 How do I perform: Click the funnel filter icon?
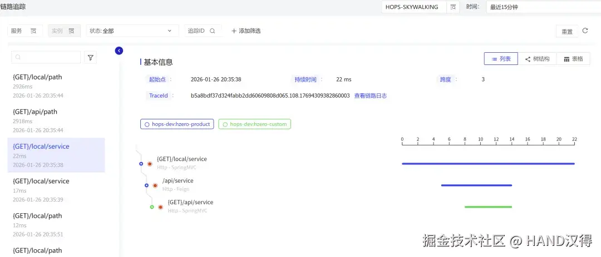pyautogui.click(x=91, y=57)
